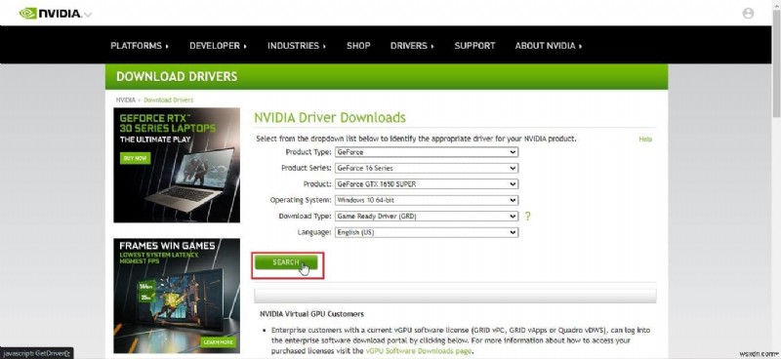The height and width of the screenshot is (359, 781).
Task: Click the Download Drivers breadcrumb link
Action: 168,100
